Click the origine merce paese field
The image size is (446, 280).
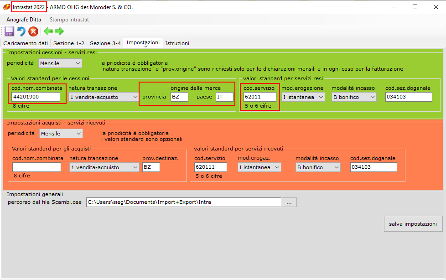[x=224, y=97]
